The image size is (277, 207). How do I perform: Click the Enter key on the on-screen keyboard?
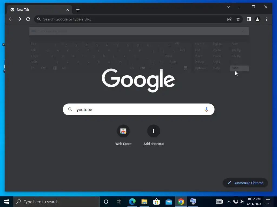pos(168,56)
